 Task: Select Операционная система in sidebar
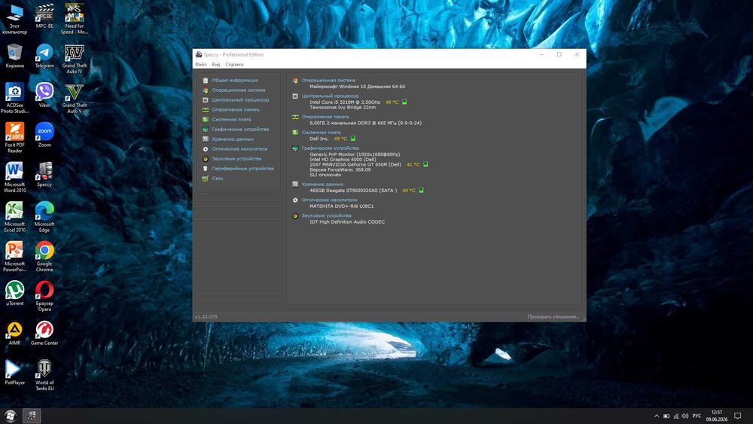(238, 90)
